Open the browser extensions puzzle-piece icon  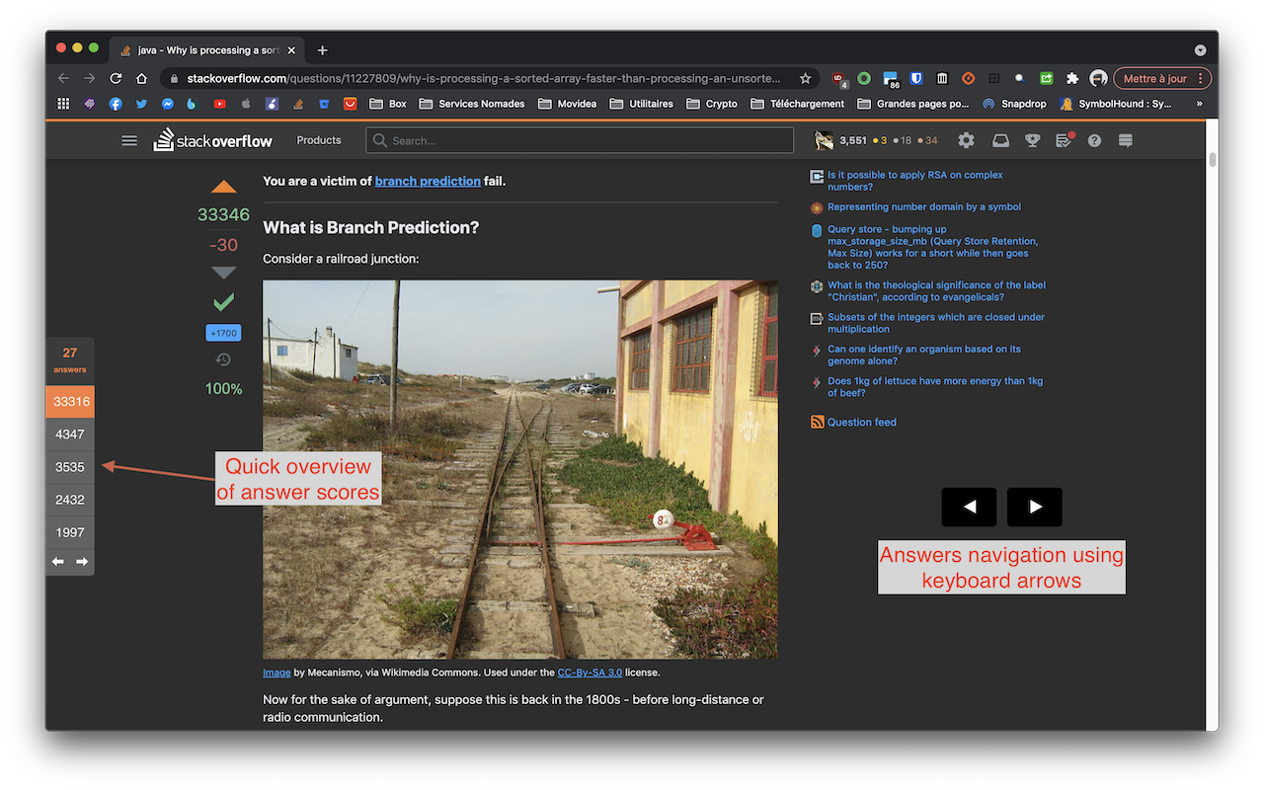click(x=1072, y=78)
